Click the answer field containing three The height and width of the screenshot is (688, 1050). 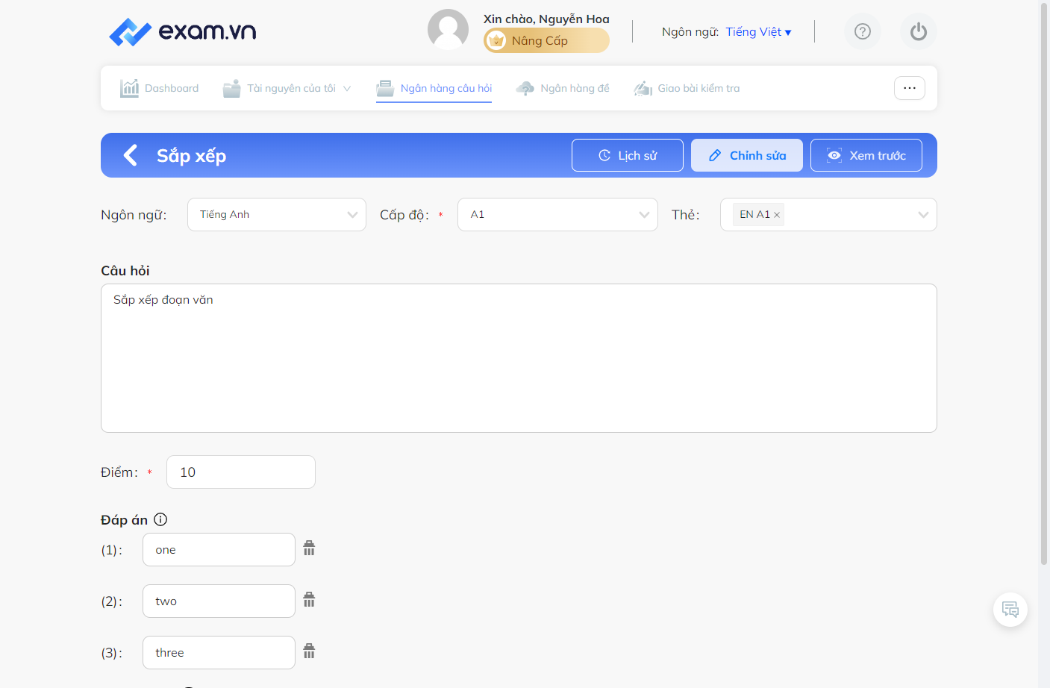coord(219,653)
